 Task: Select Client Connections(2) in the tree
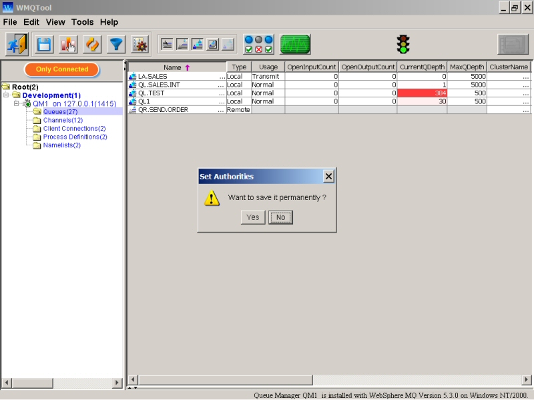[x=74, y=129]
